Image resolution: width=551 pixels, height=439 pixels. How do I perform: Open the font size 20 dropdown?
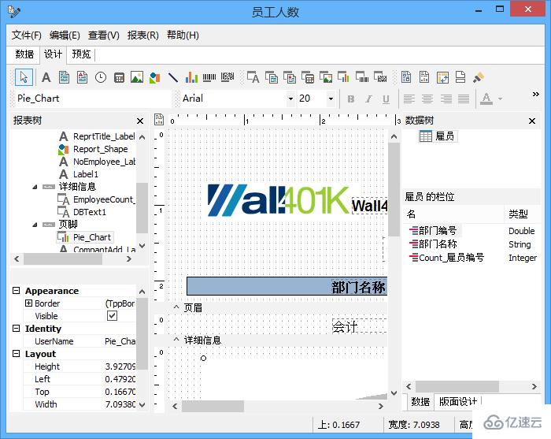(x=331, y=99)
